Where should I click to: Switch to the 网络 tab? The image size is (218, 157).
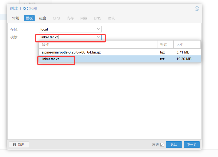pos(84,18)
